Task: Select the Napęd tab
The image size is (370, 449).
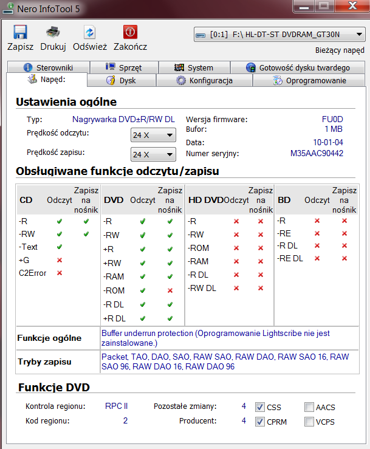Action: [x=47, y=80]
